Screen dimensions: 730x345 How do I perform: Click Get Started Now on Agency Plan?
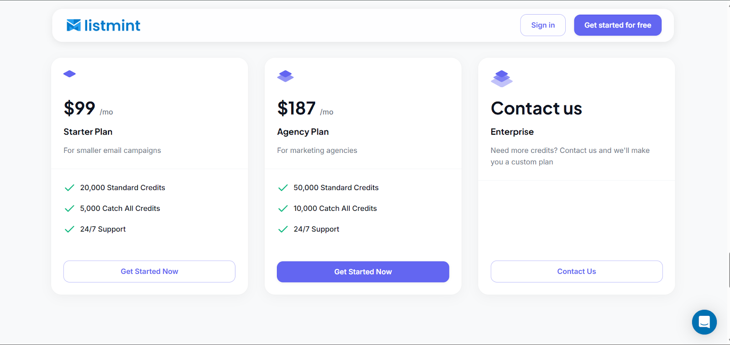click(363, 272)
